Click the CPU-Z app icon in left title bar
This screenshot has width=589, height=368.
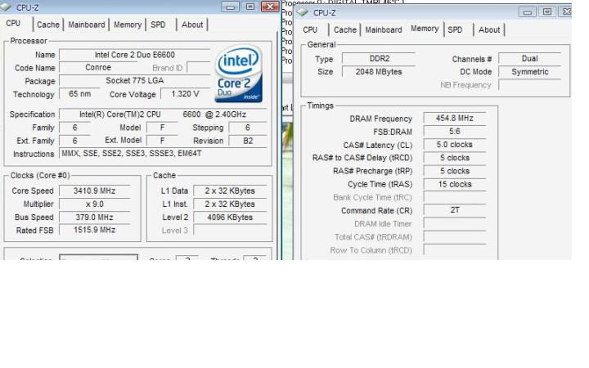click(x=5, y=7)
